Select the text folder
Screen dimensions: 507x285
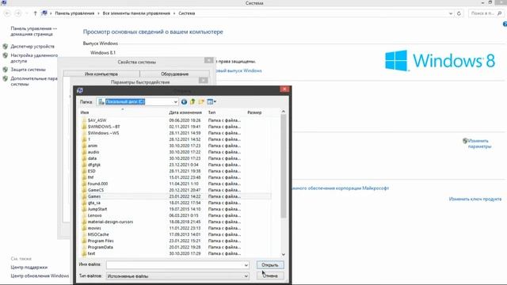click(91, 253)
